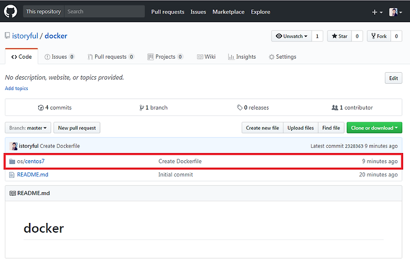Viewport: 410px width, 273px height.
Task: Switch to the Wiki tab
Action: coord(206,57)
